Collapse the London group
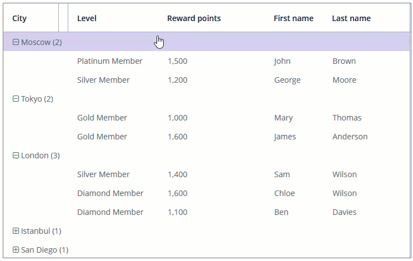Image resolution: width=413 pixels, height=261 pixels. tap(16, 155)
